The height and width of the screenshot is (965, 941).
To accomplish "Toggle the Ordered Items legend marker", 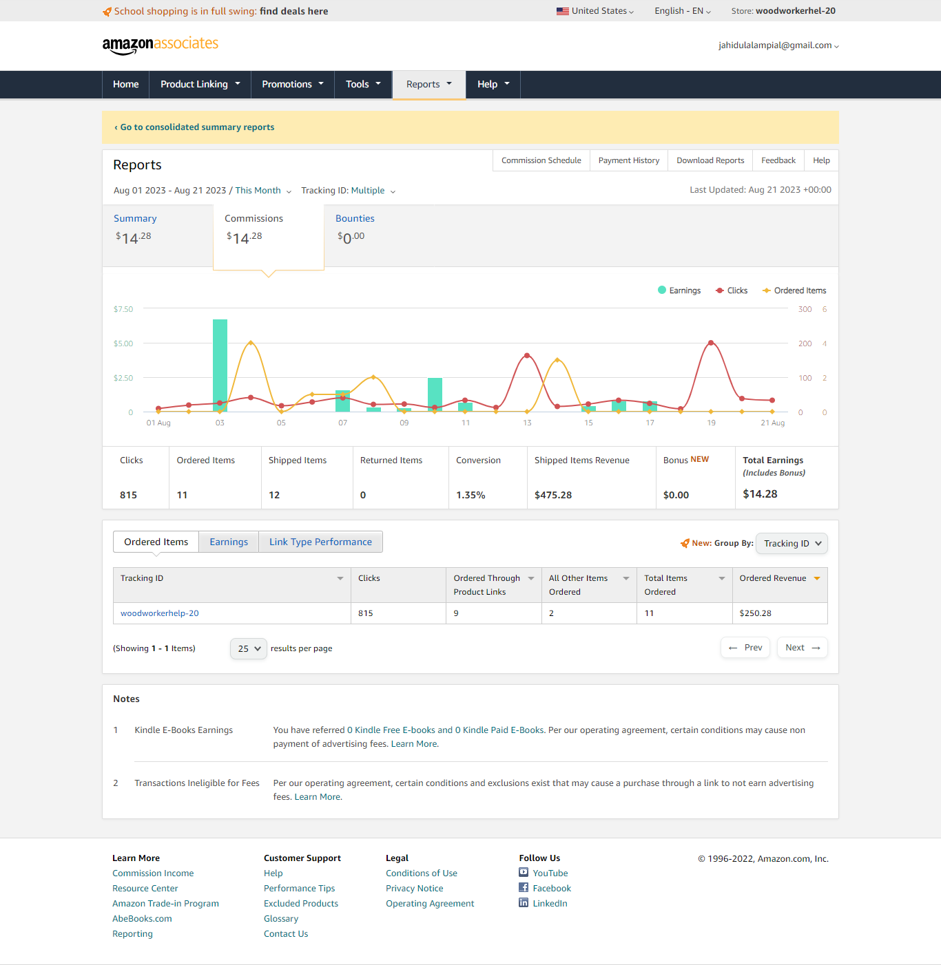I will click(767, 290).
